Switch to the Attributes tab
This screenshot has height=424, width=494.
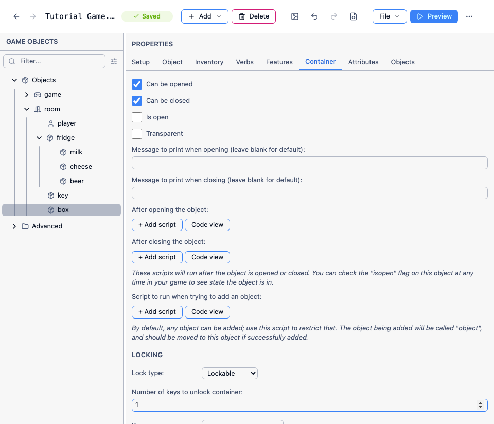click(363, 62)
